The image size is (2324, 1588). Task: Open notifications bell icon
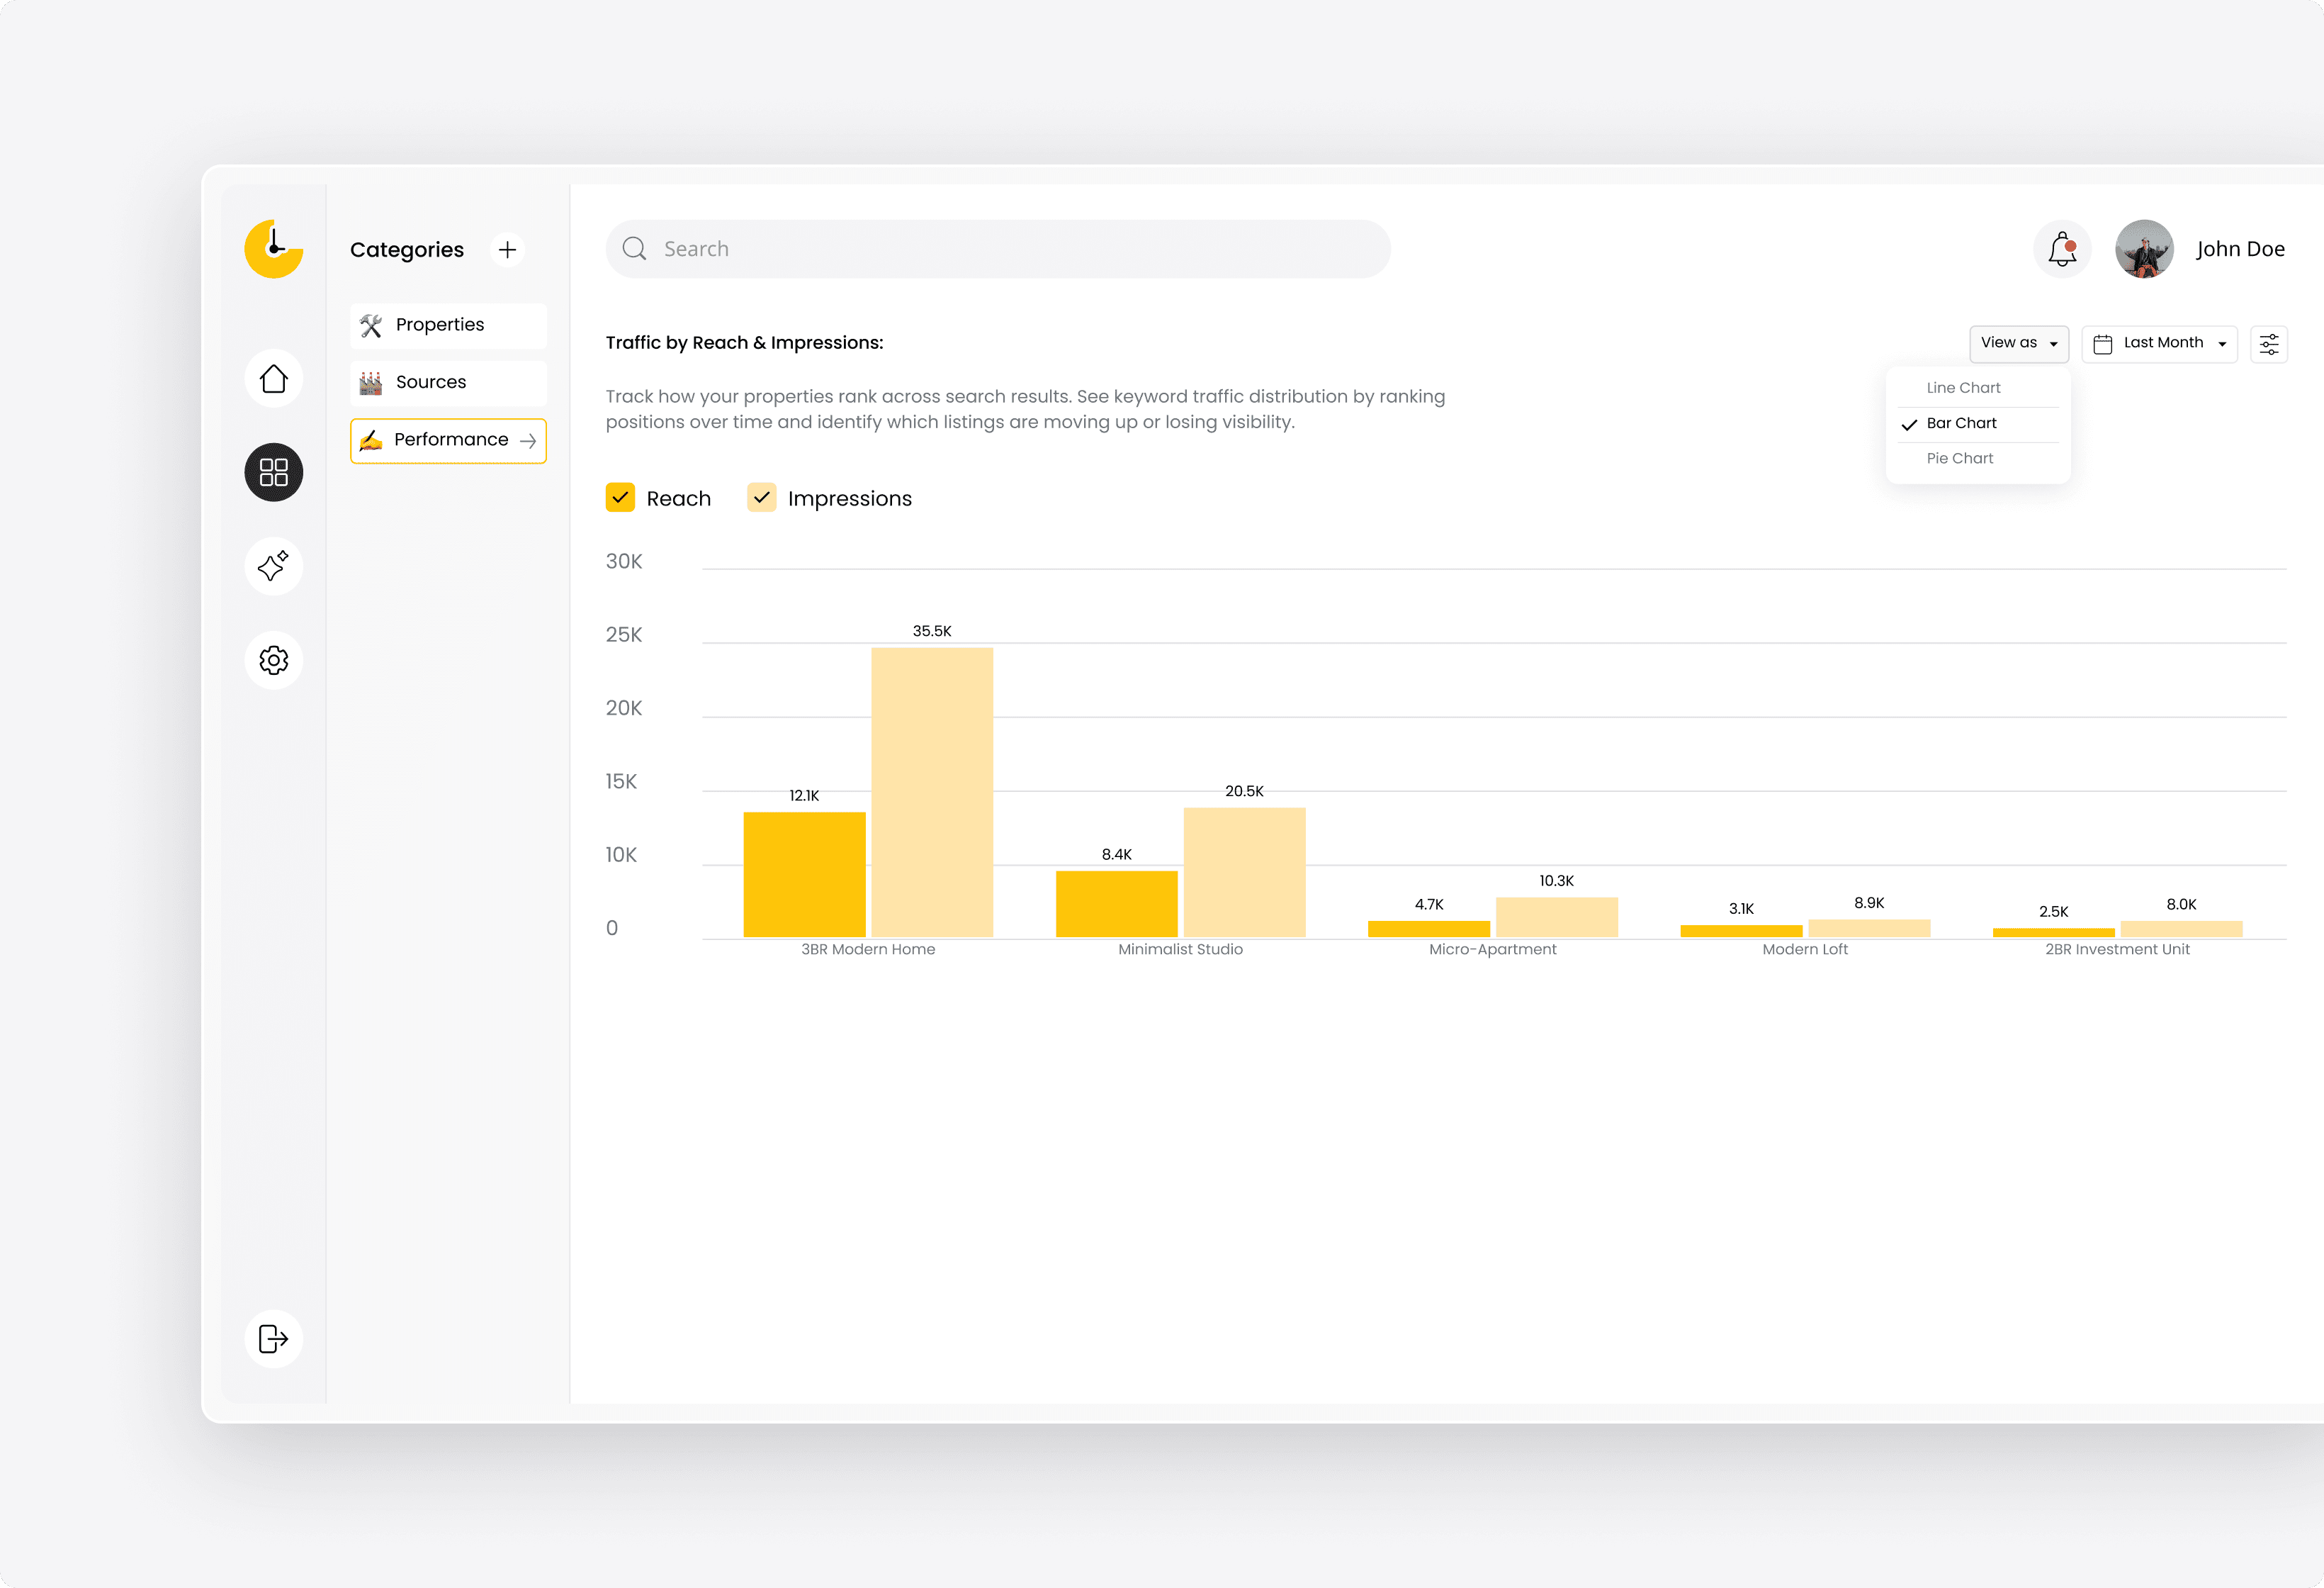[x=2062, y=249]
